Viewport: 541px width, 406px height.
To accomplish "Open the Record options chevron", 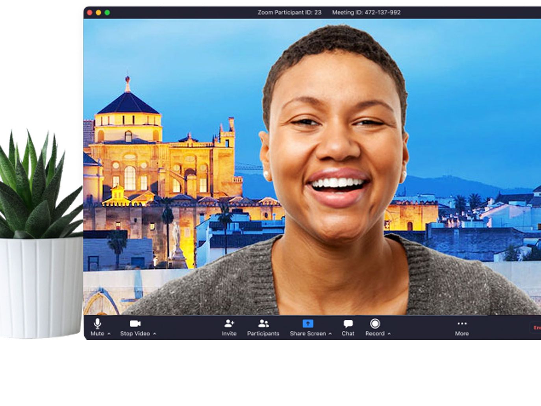I will tap(389, 334).
